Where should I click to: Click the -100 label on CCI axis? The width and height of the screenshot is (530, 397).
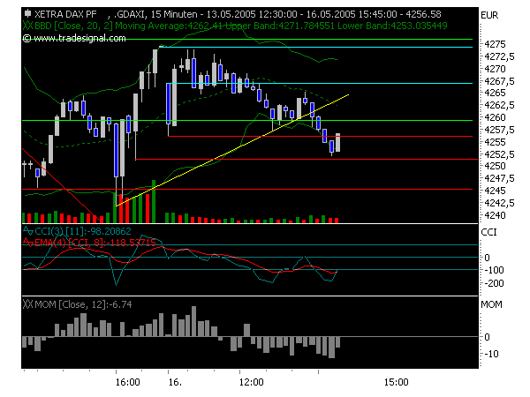[x=494, y=270]
